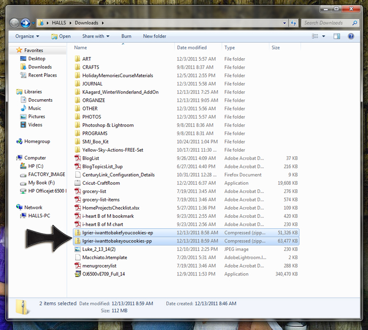This screenshot has width=368, height=330.
Task: Select Documents library
Action: point(40,100)
